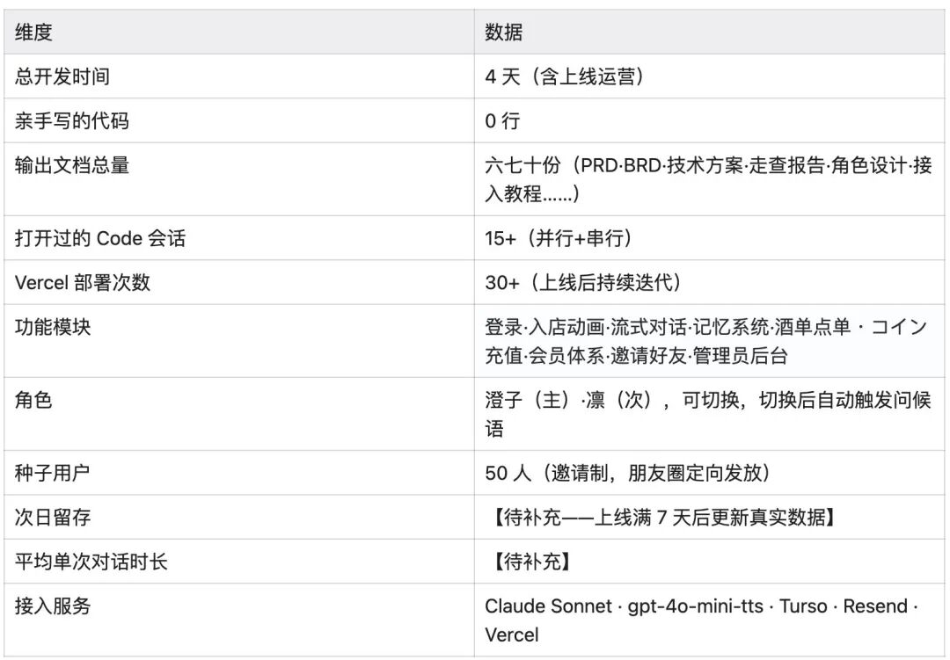
Task: Click the "4 天（含上线运营）" cell
Action: coord(565,76)
